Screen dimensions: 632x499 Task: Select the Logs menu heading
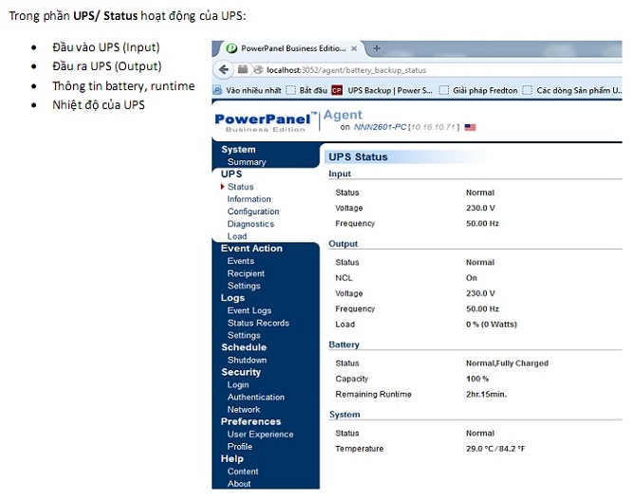tap(232, 298)
